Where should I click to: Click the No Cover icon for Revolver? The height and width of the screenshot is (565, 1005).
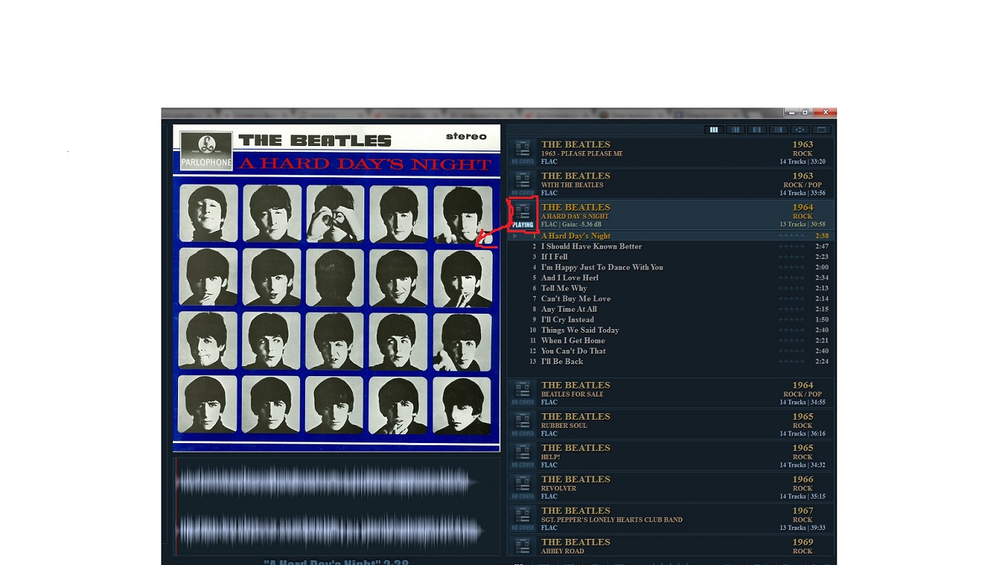(522, 487)
